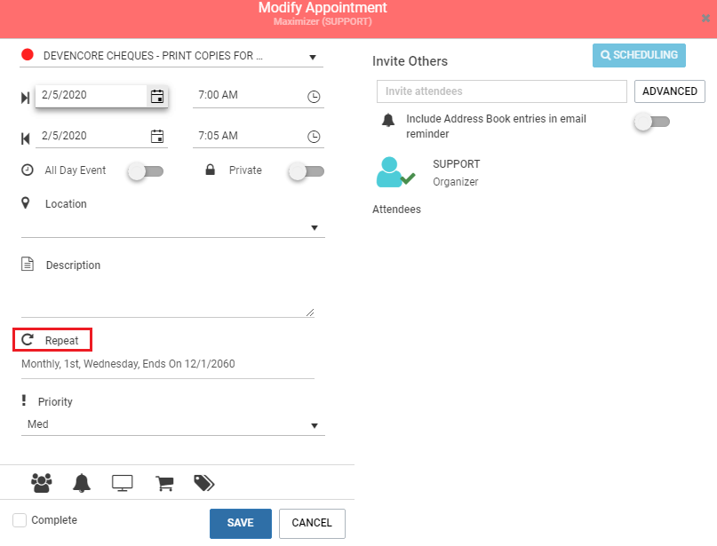
Task: Open the shopping cart tab icon
Action: click(x=164, y=483)
